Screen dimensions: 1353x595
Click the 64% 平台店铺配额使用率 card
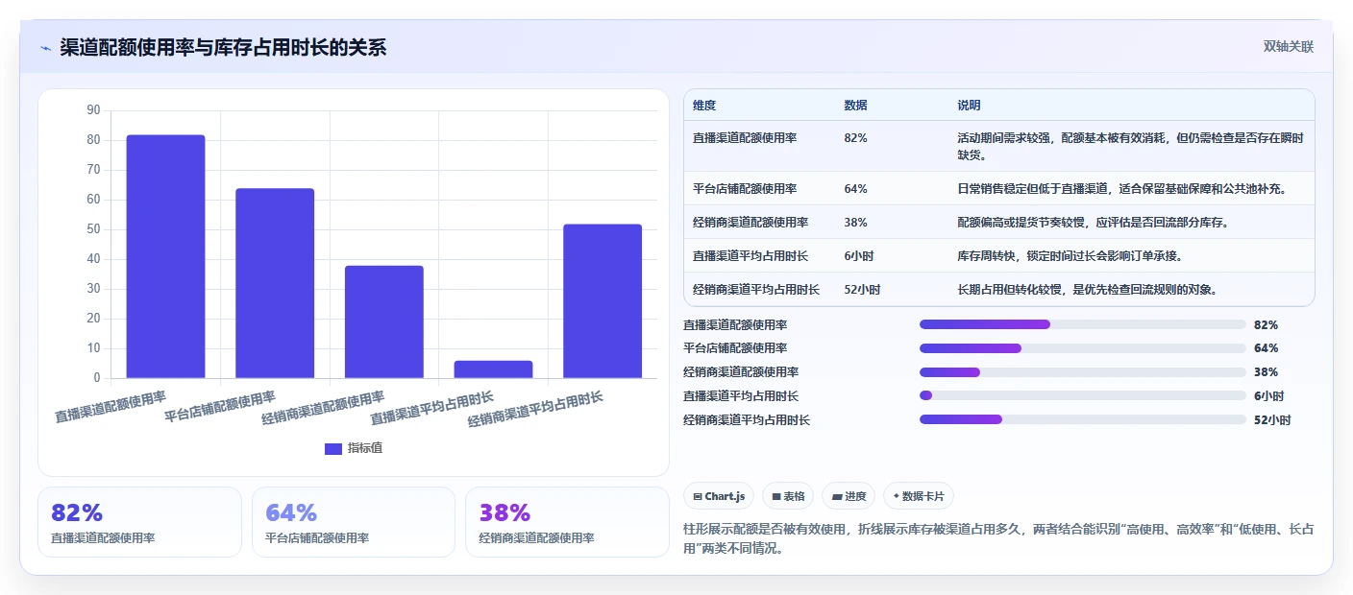click(354, 522)
